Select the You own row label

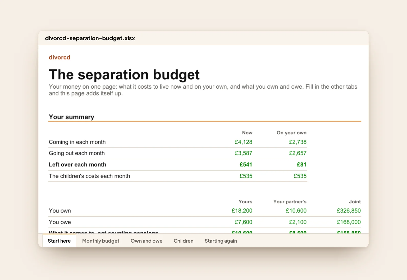click(x=60, y=211)
